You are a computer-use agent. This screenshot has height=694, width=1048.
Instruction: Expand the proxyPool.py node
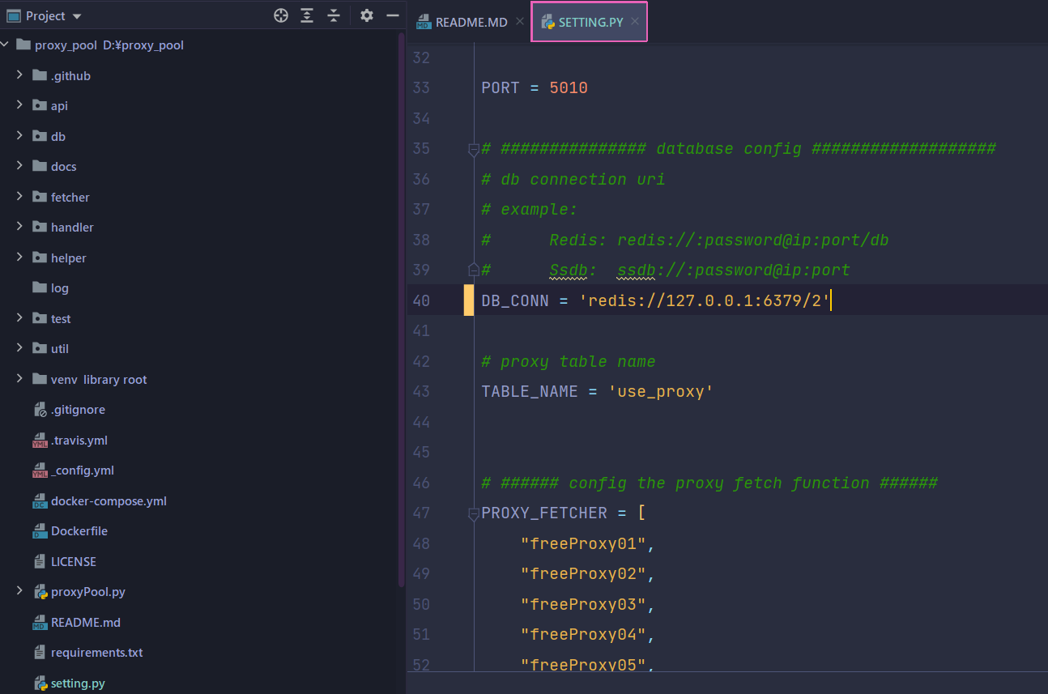click(19, 592)
